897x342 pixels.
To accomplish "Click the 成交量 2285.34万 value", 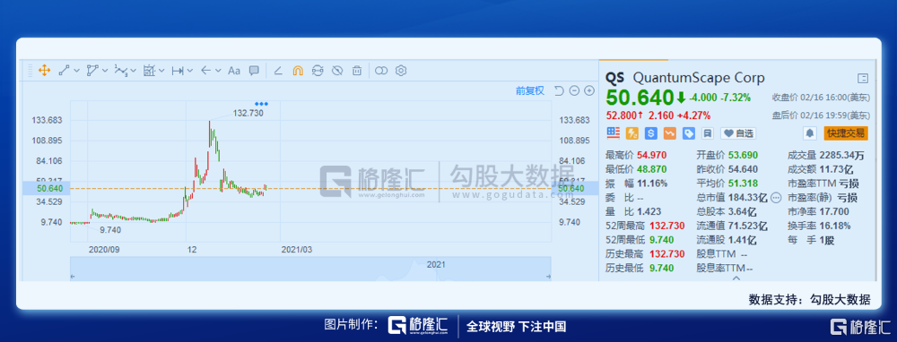I will tap(841, 155).
